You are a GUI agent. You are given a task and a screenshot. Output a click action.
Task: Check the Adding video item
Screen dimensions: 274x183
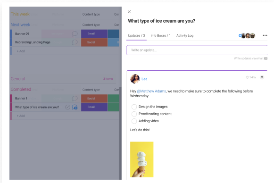134,121
